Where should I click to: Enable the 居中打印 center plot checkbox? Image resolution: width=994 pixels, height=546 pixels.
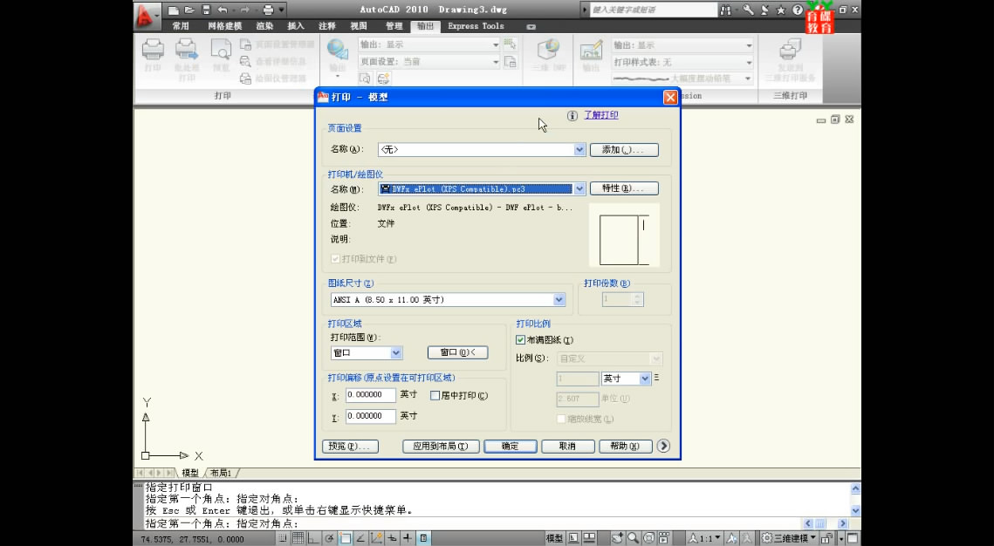click(x=435, y=395)
